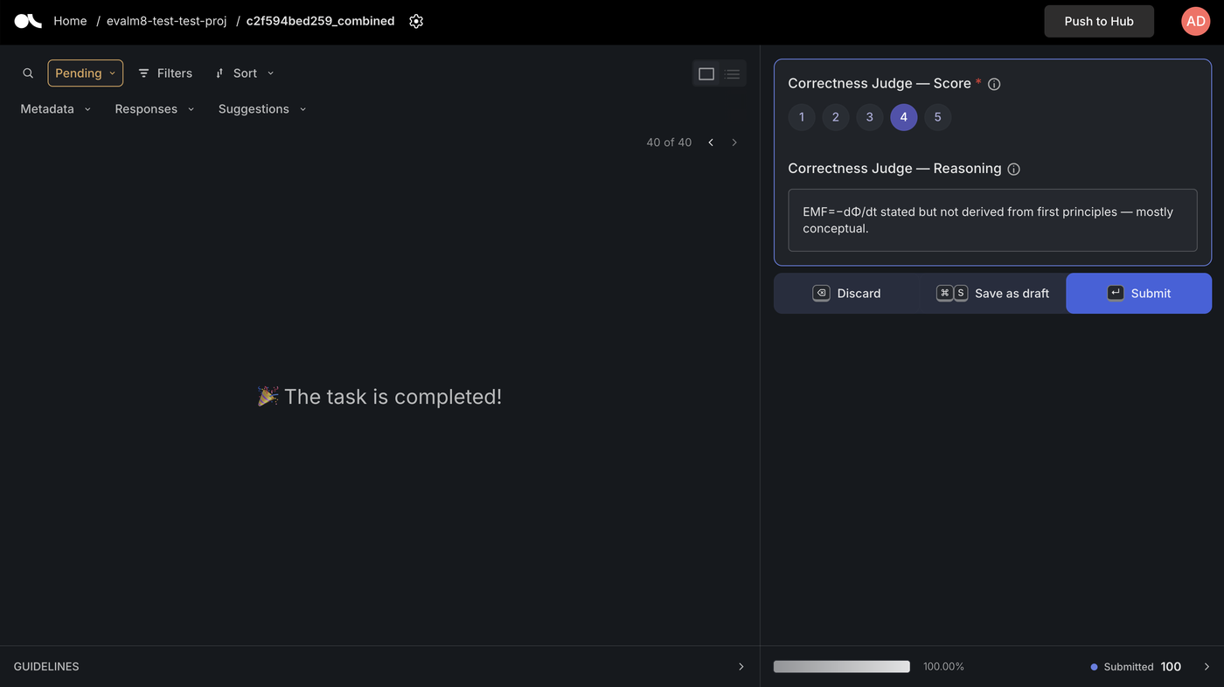This screenshot has width=1224, height=687.
Task: Open the Pending status dropdown
Action: [85, 73]
